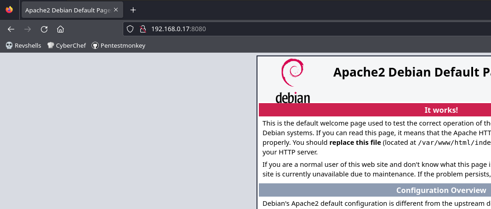491x209 pixels.
Task: Select the Apache2 Debian Default Page tab
Action: coord(72,10)
